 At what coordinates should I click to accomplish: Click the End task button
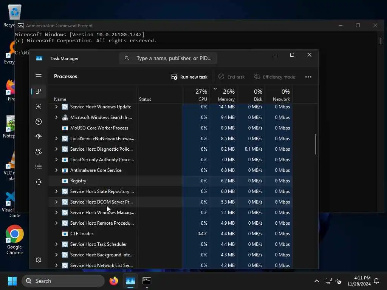pos(231,77)
